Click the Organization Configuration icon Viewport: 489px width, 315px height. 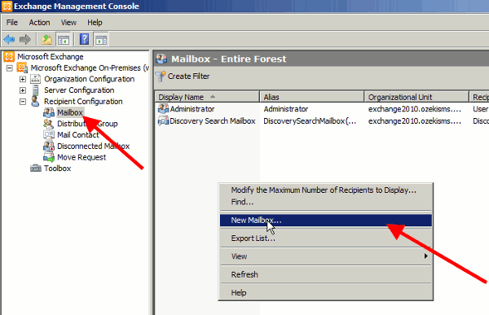click(36, 79)
